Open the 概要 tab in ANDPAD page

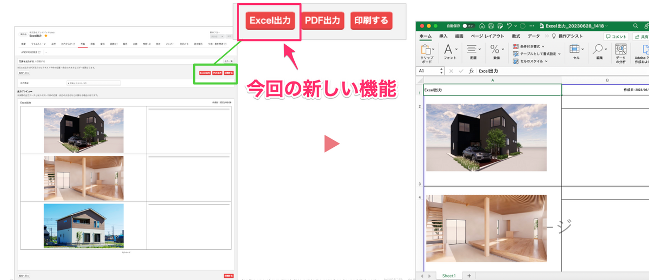(x=23, y=44)
